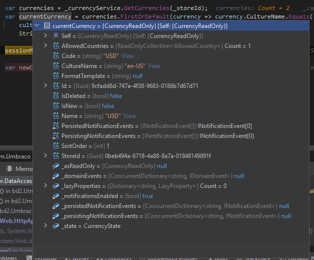Expand the _state CurrencyState node

pos(45,225)
